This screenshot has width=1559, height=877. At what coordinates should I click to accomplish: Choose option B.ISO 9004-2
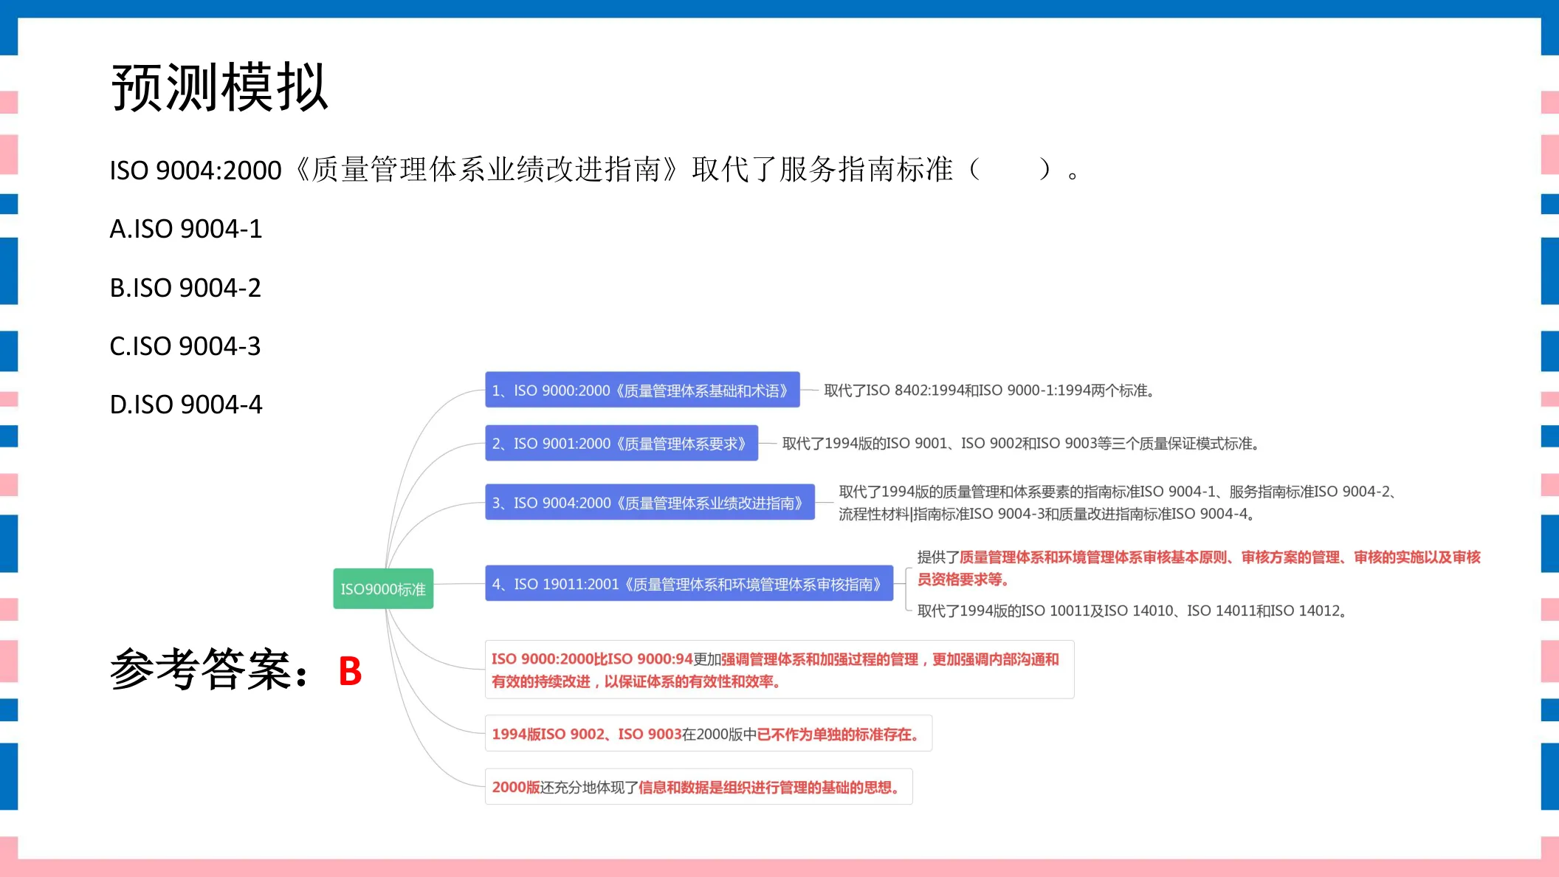coord(185,287)
